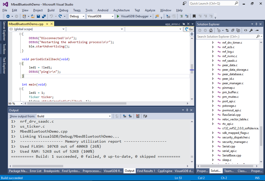Open the File menu
The image size is (265, 181).
point(5,10)
